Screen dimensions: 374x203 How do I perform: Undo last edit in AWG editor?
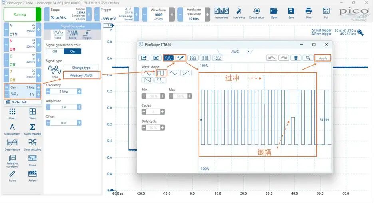(271, 58)
